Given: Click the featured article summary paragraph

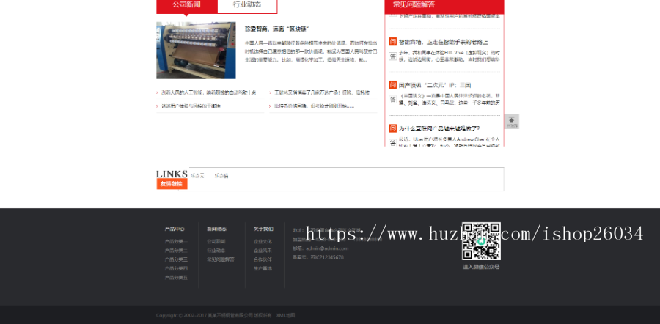Looking at the screenshot, I should click(x=311, y=51).
